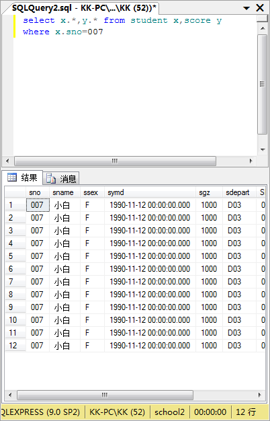The height and width of the screenshot is (421, 270).
Task: Click the results grid scroll left arrow
Action: (x=10, y=395)
